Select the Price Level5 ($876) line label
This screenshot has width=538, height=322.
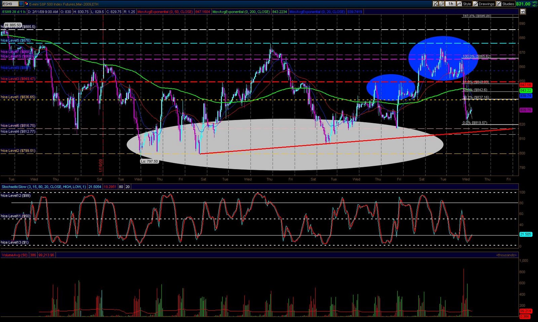(15, 40)
